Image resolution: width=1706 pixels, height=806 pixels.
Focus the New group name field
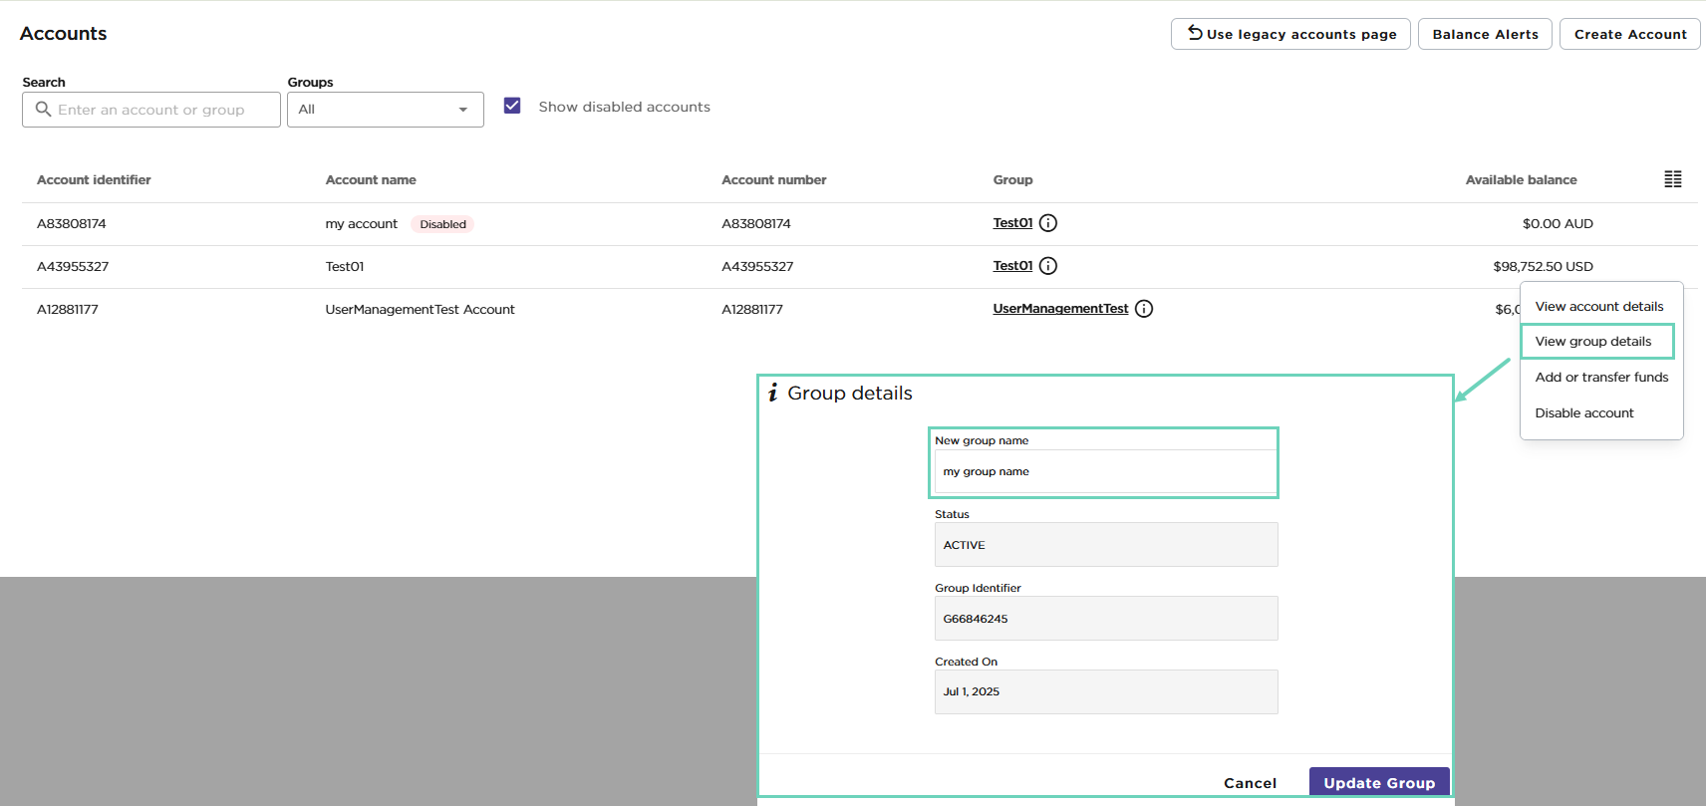1104,472
